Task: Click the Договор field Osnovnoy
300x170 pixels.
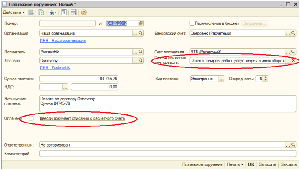Action: point(86,60)
